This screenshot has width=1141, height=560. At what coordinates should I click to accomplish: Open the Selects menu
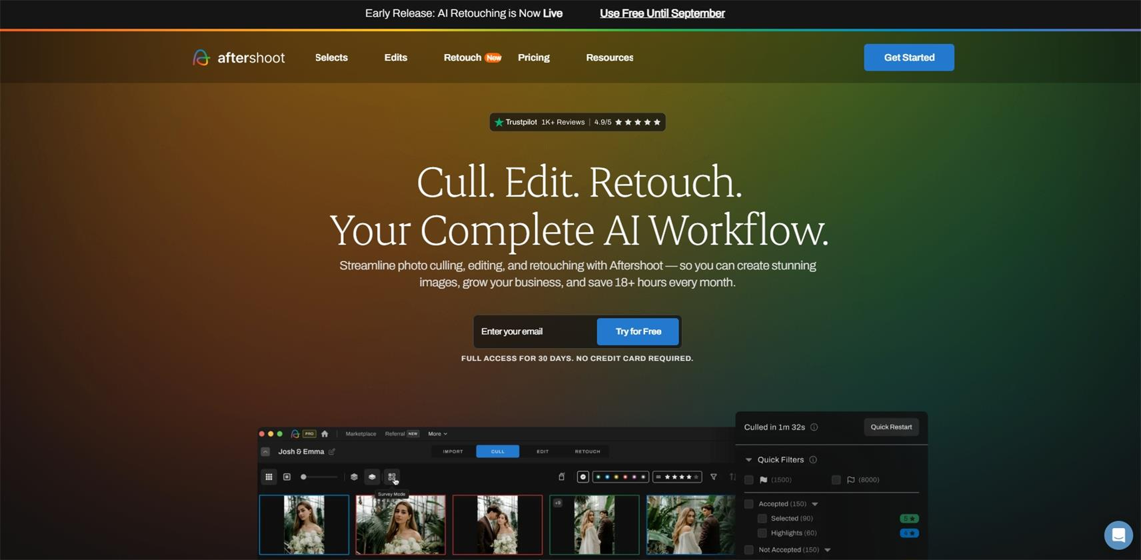click(x=331, y=57)
